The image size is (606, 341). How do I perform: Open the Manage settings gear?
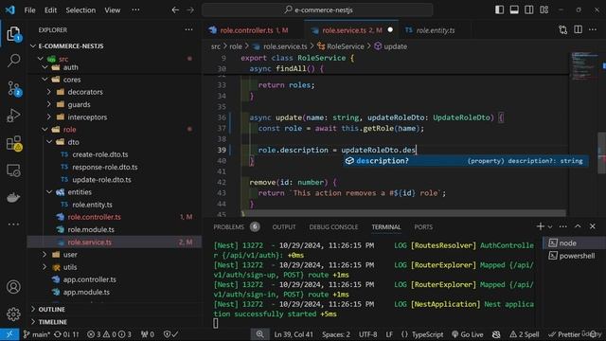[x=13, y=314]
